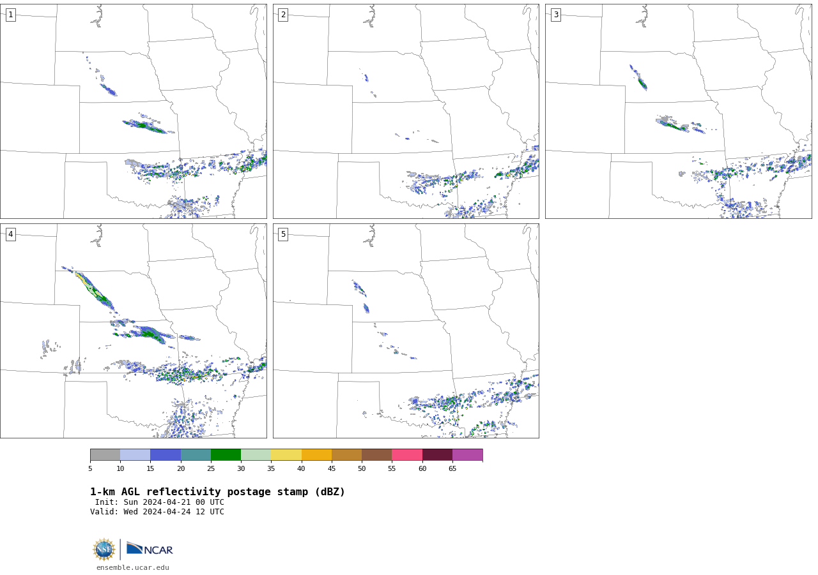Click the blue 15-20 dBZ swatch

(x=166, y=454)
